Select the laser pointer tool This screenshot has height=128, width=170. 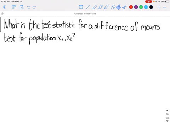tap(88, 7)
